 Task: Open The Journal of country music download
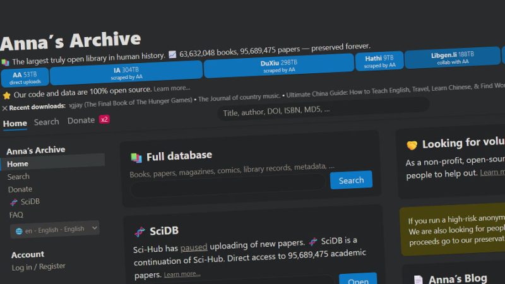coord(239,98)
